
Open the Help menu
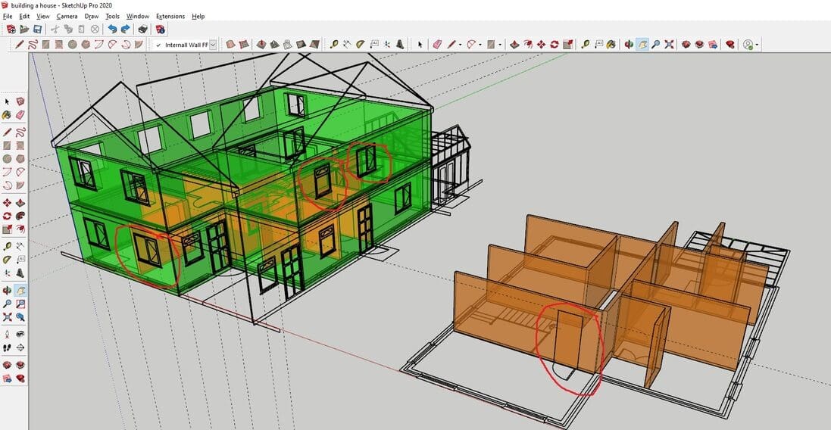(x=198, y=17)
